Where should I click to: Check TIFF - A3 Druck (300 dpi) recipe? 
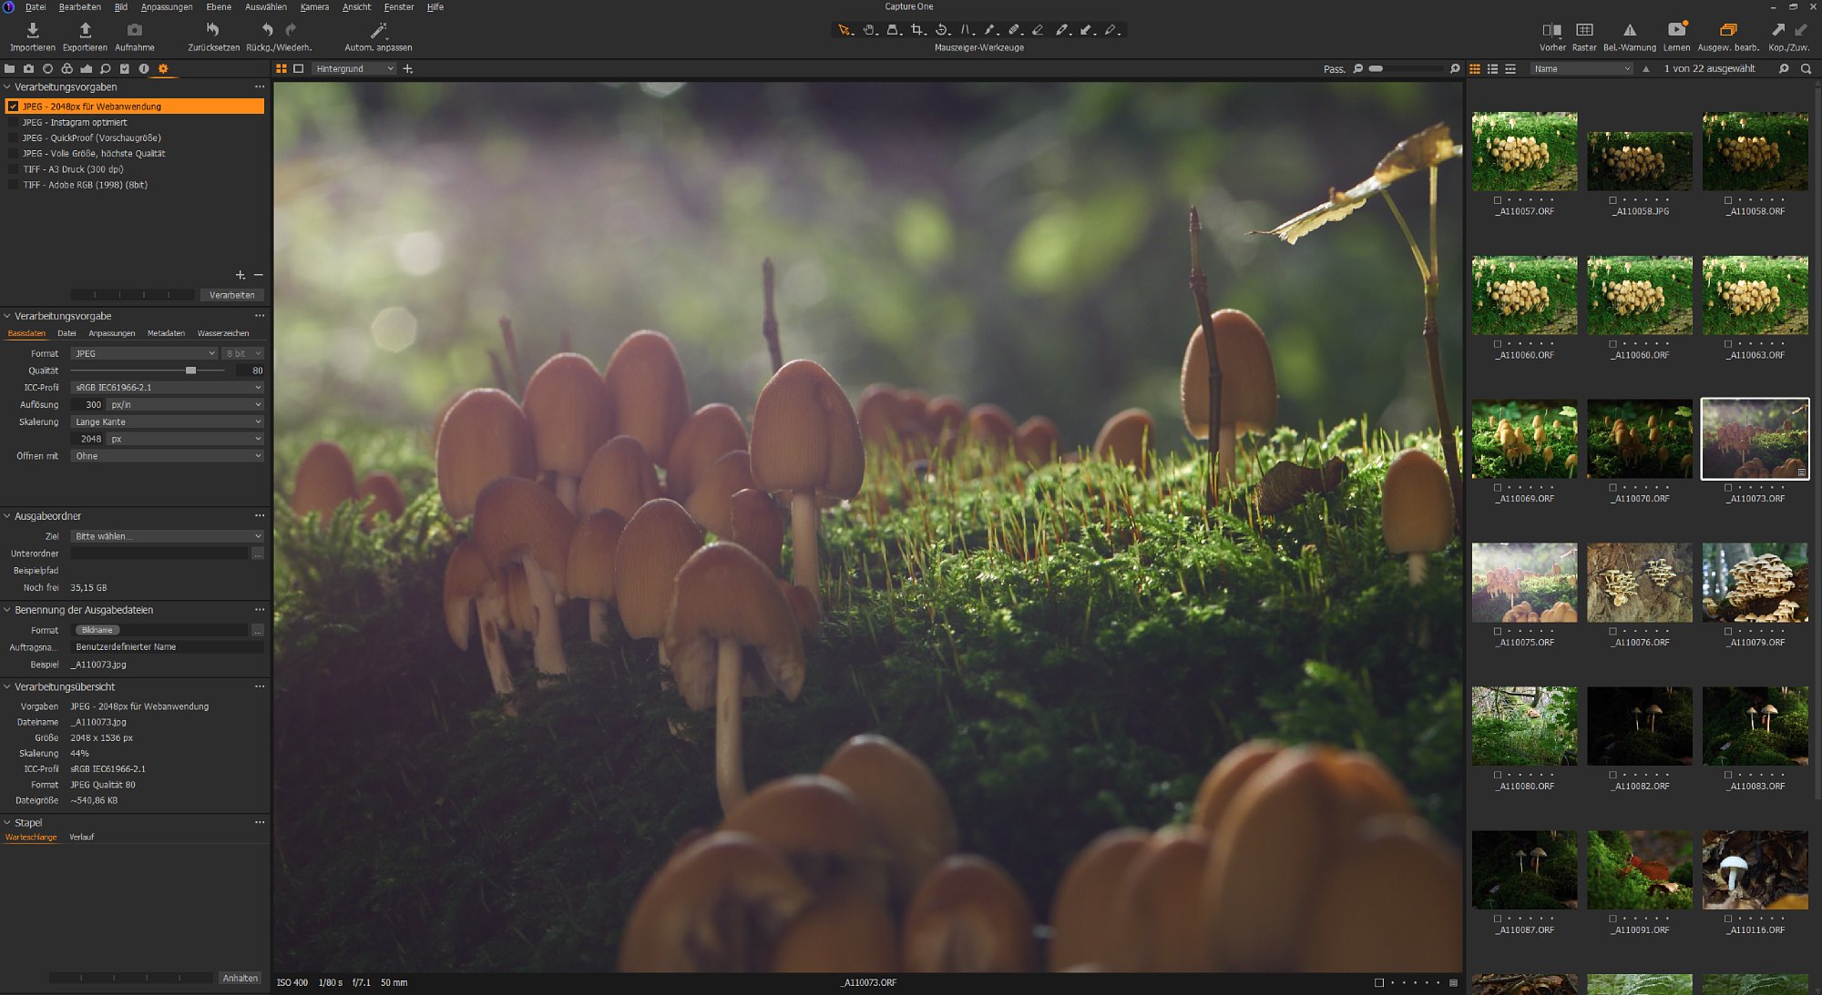tap(13, 168)
